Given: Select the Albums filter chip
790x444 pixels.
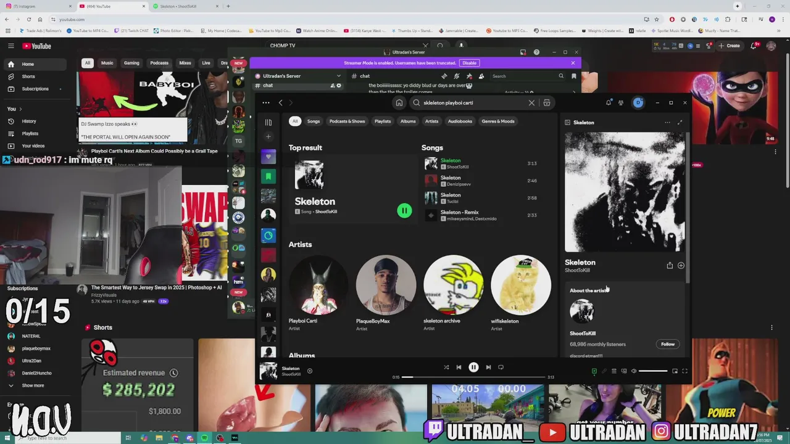Looking at the screenshot, I should (x=408, y=121).
